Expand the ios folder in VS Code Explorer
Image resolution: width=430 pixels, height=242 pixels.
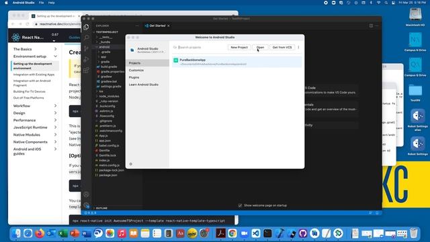[101, 91]
